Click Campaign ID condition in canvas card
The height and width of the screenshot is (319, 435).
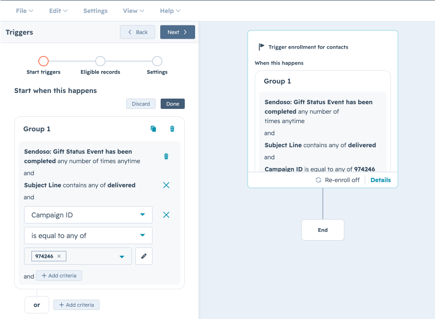pyautogui.click(x=320, y=169)
